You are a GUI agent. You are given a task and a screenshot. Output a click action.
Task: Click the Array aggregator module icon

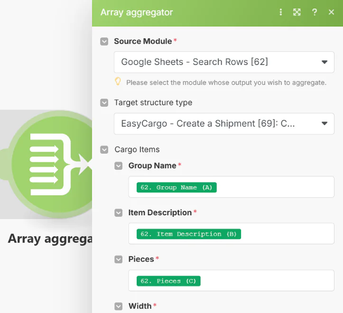tap(51, 165)
